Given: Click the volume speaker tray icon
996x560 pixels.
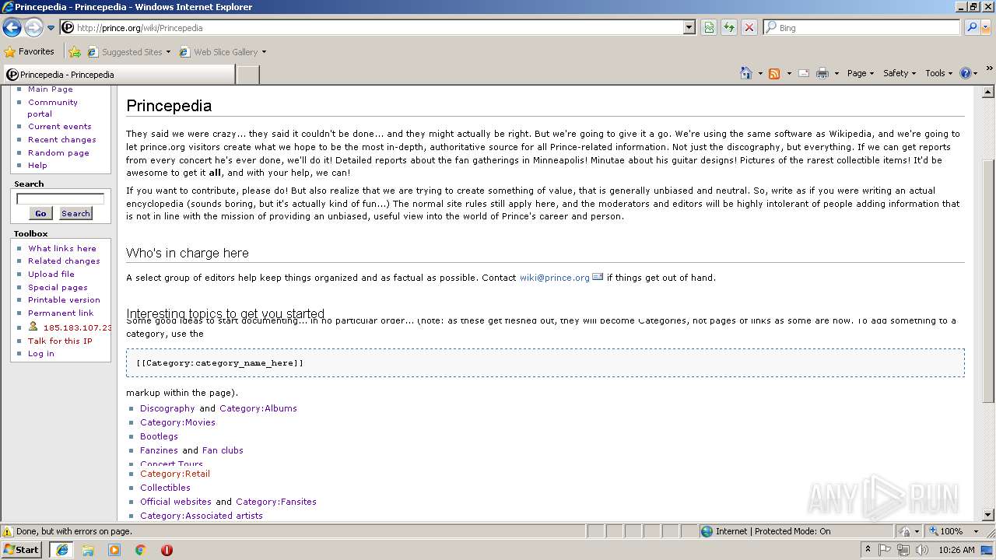Looking at the screenshot, I should [x=922, y=549].
